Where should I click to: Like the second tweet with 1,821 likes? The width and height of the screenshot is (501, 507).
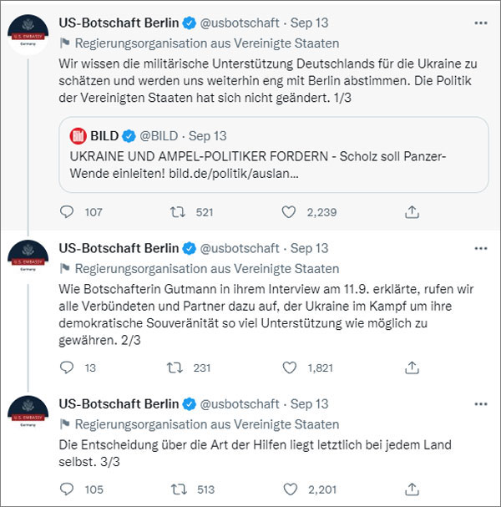pos(289,367)
